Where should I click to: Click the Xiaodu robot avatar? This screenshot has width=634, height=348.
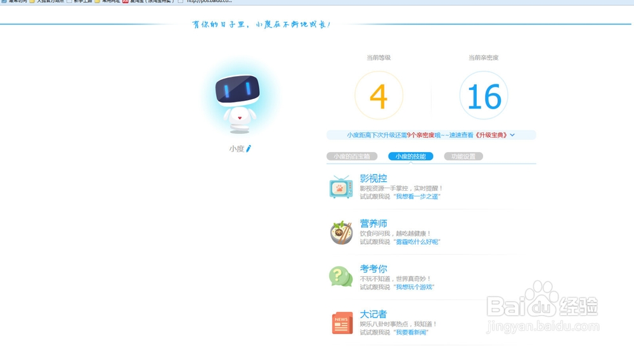click(x=238, y=103)
